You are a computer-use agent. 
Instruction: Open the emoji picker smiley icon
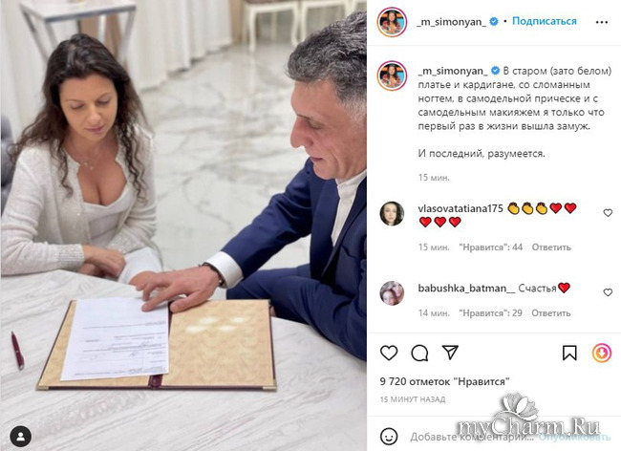click(x=389, y=437)
